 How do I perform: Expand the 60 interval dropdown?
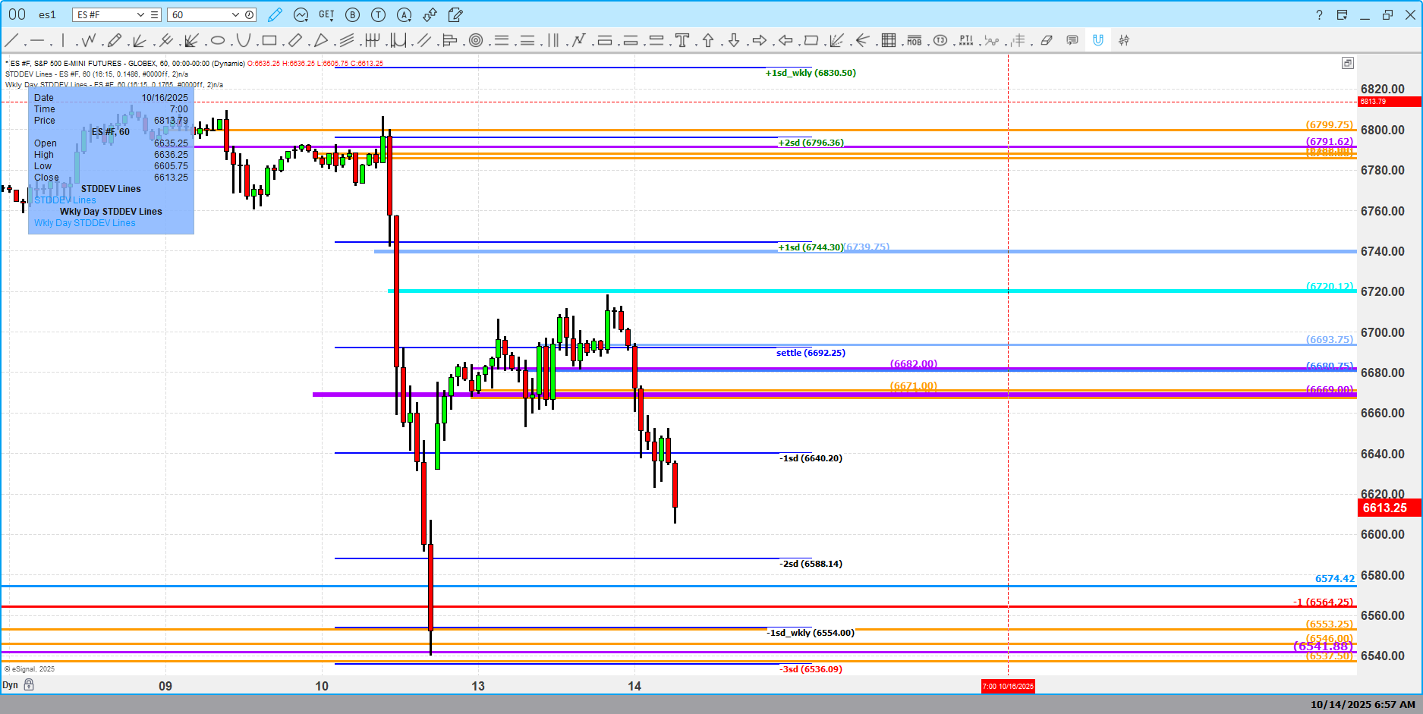[235, 14]
